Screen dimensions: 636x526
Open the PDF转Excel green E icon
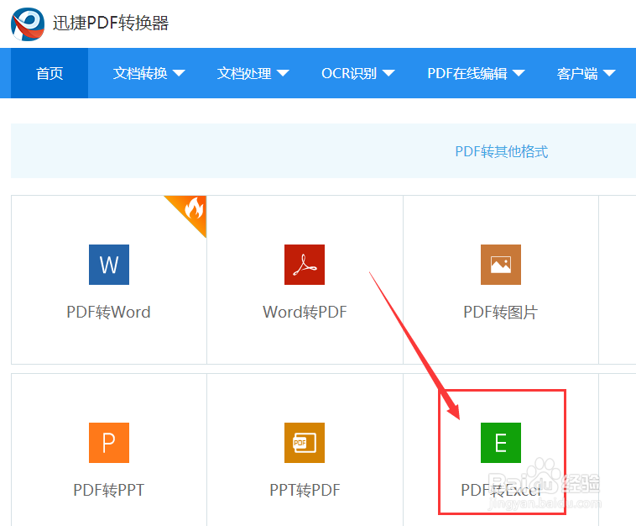pos(501,443)
